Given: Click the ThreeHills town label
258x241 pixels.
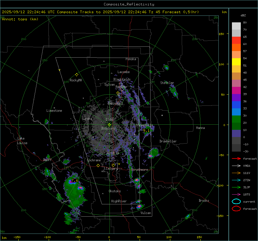Looking at the screenshot, I should pyautogui.click(x=144, y=125).
